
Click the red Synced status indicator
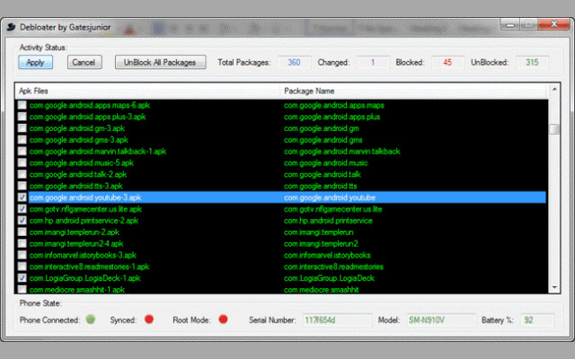(149, 320)
